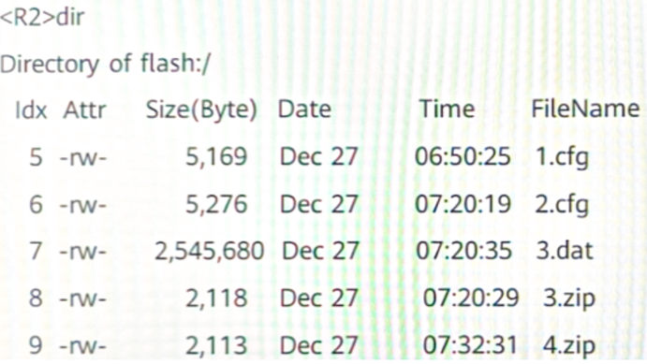Click the time 07:20:19
This screenshot has height=364, width=647.
click(463, 205)
